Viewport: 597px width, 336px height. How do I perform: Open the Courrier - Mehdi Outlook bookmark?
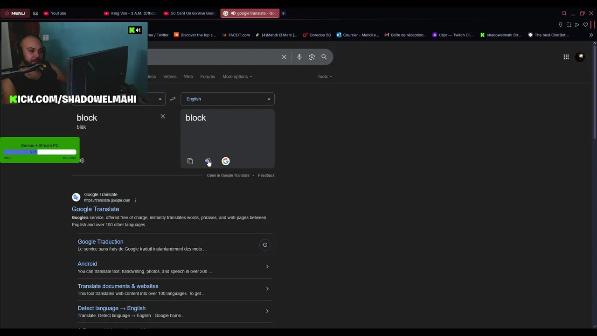[x=358, y=35]
